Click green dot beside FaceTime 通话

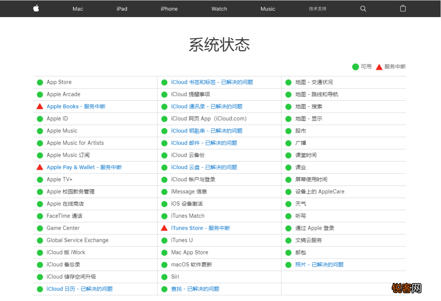[40, 216]
